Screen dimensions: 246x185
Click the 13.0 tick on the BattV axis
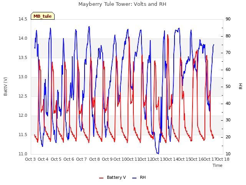(23, 77)
